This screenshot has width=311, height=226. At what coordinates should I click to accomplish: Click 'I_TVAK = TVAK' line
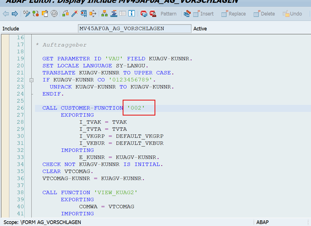click(103, 122)
